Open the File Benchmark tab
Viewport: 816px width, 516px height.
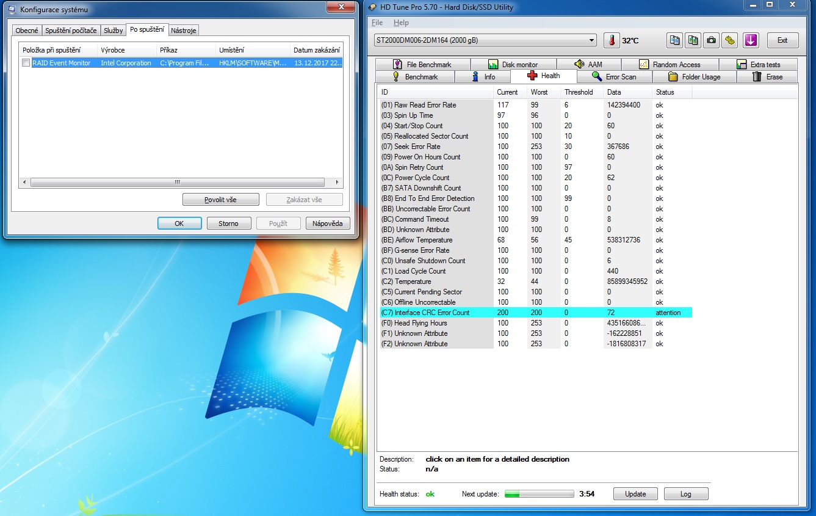422,64
